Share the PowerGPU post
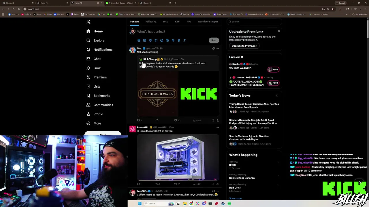 218,184
